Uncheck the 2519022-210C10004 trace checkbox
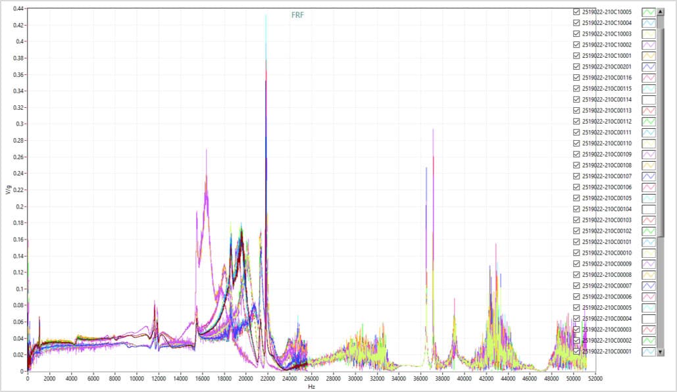The width and height of the screenshot is (677, 392). click(577, 23)
